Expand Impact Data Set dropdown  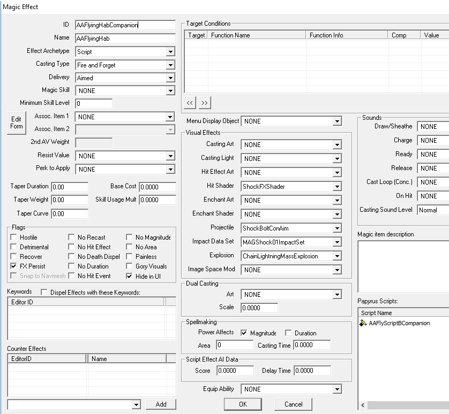tap(337, 242)
